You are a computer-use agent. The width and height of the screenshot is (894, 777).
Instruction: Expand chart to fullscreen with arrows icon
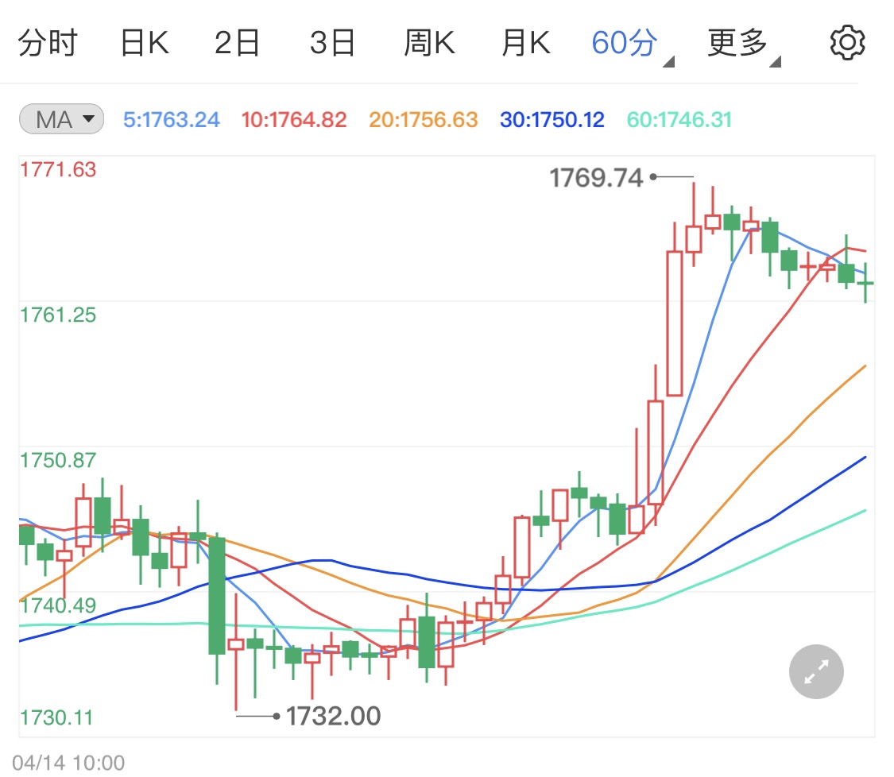(816, 671)
